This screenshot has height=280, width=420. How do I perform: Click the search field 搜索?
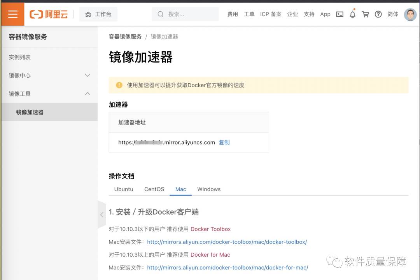tap(185, 14)
